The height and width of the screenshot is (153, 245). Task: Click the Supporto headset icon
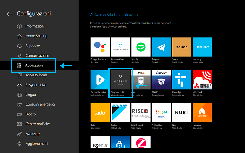click(x=19, y=46)
